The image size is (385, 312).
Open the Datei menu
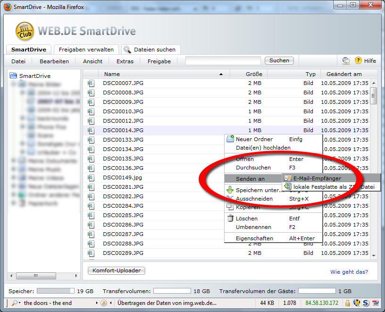coord(18,61)
